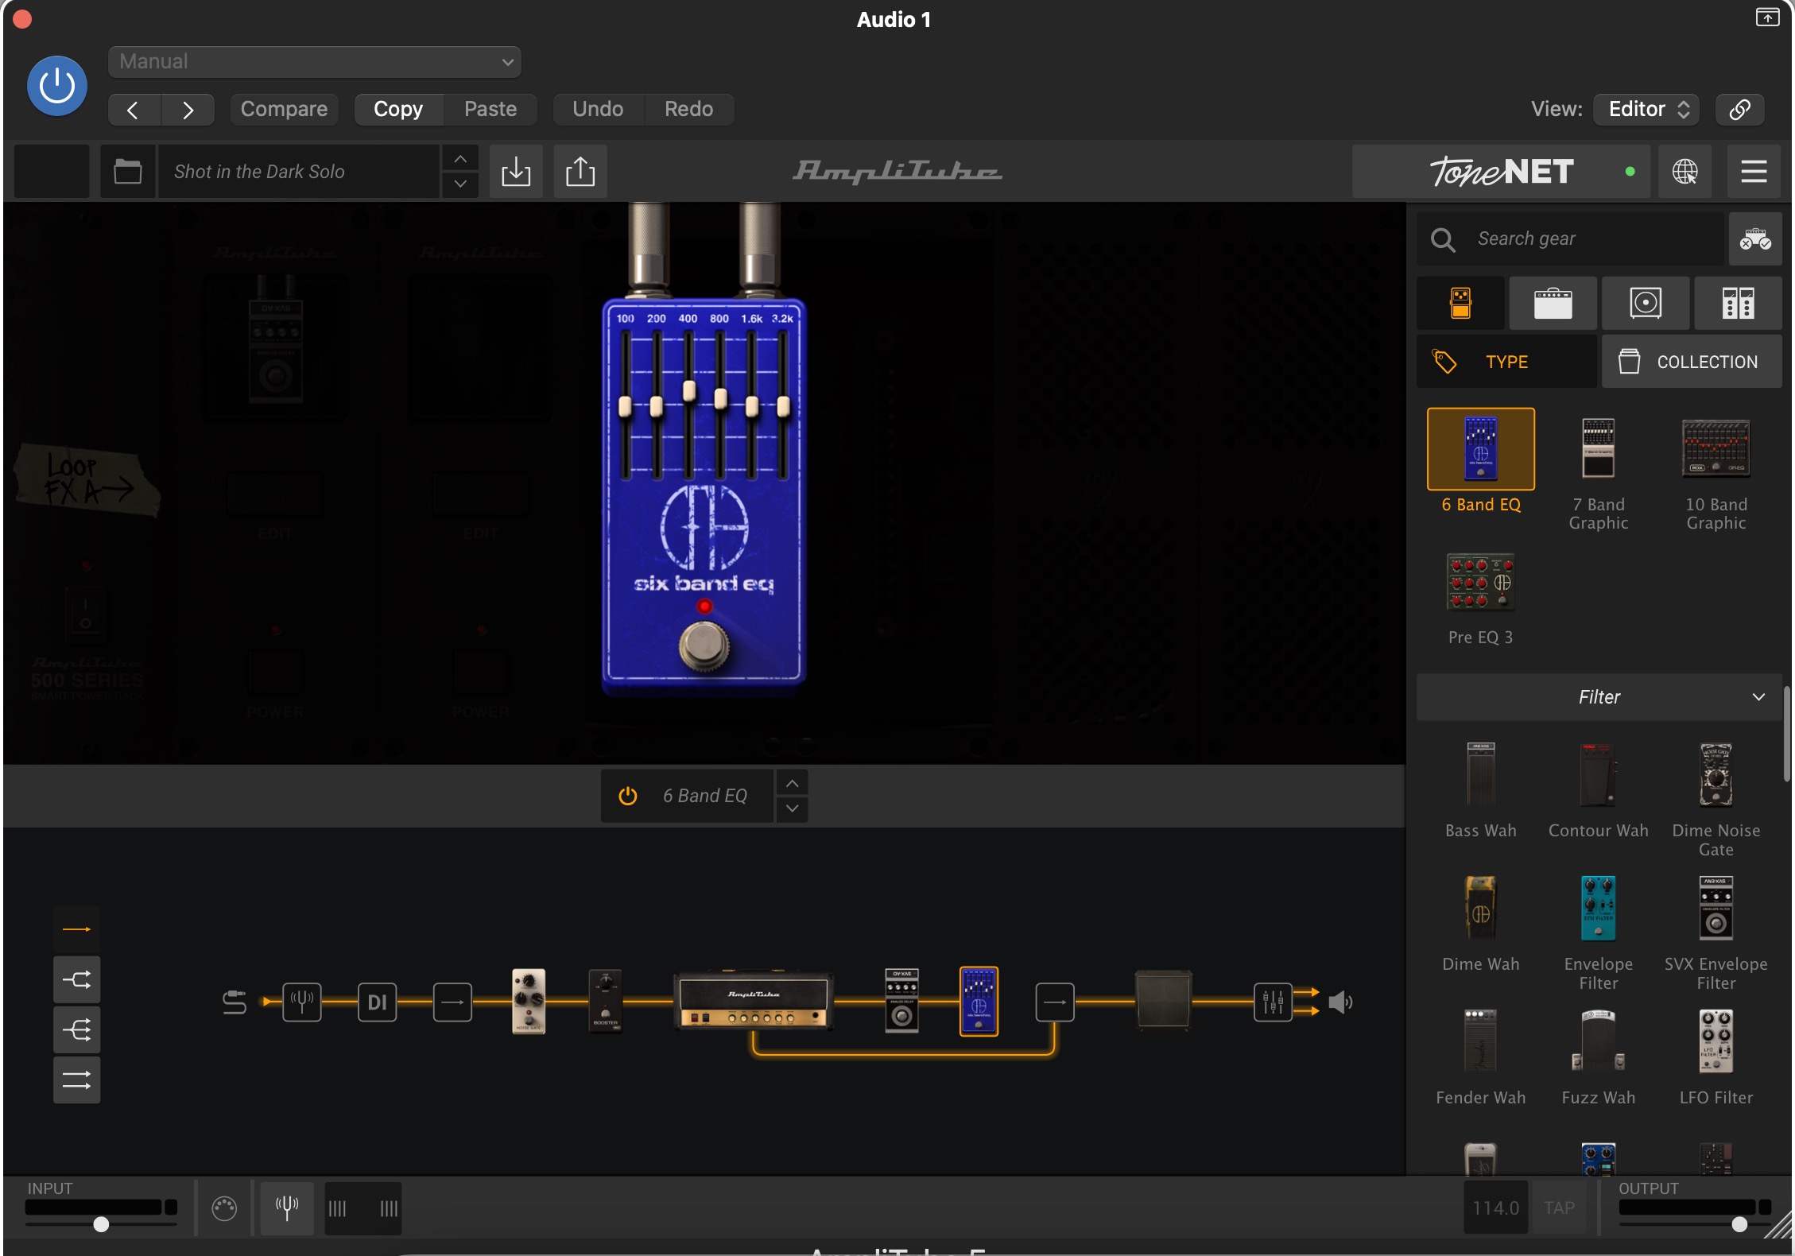Choose the single serial signal chain layout
The width and height of the screenshot is (1795, 1256).
click(76, 928)
